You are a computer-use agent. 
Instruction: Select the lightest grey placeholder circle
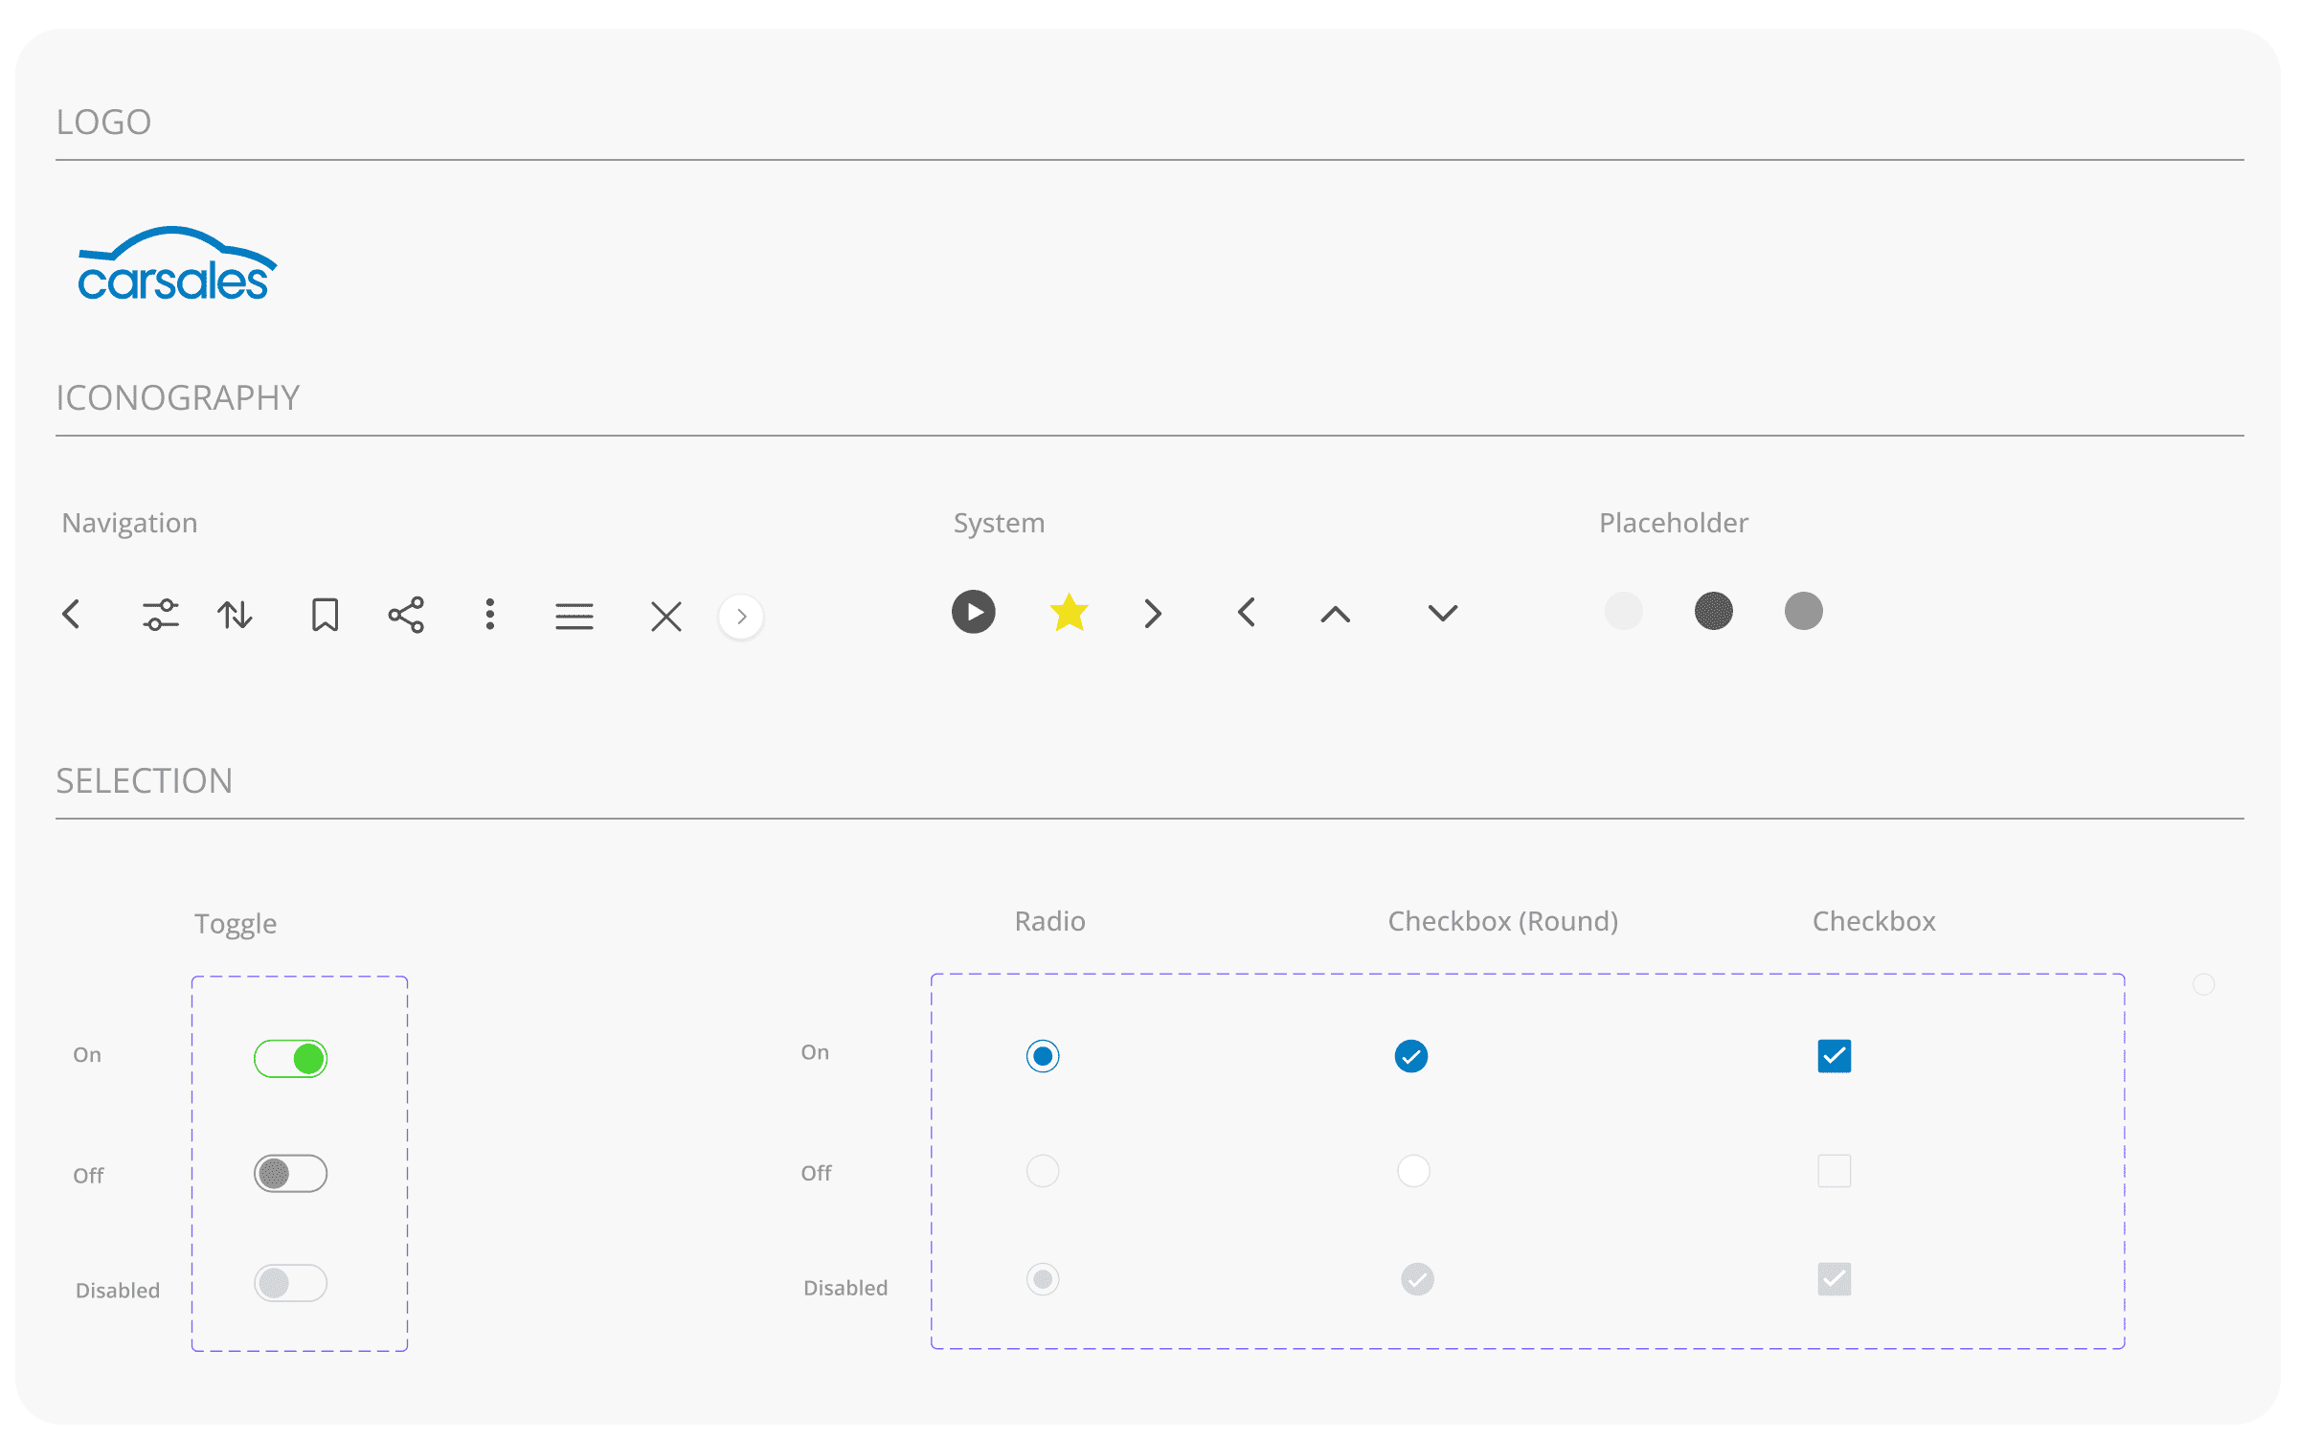(1624, 611)
